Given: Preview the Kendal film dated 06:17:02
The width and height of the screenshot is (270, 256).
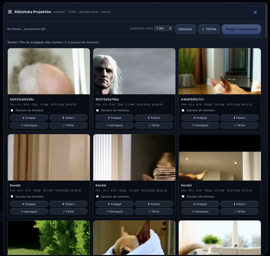Looking at the screenshot, I should (x=200, y=204).
